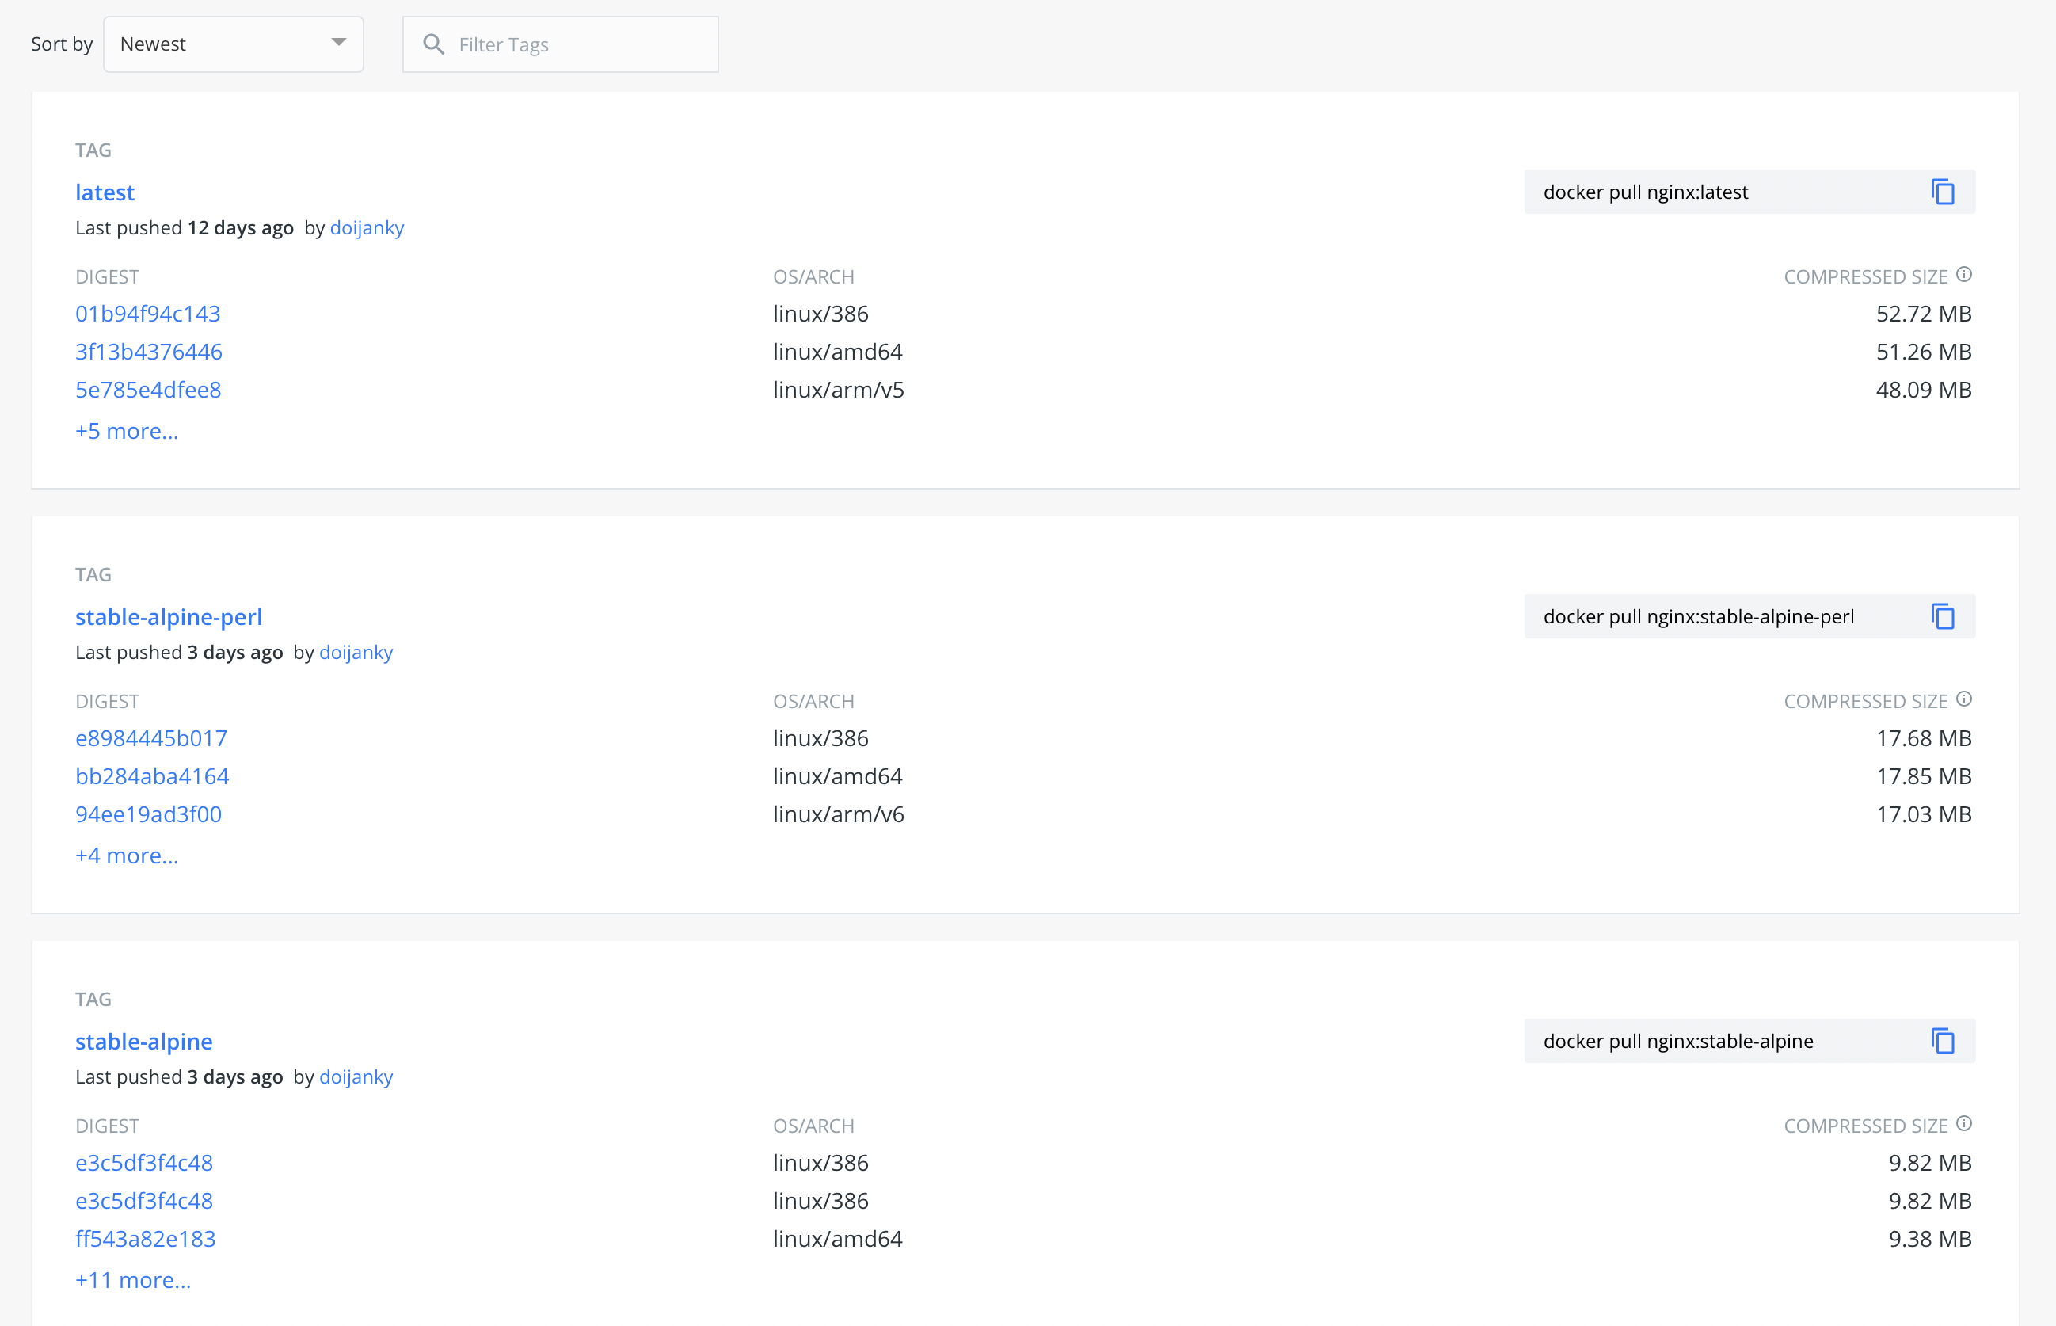Focus the Filter Tags input field

(561, 44)
